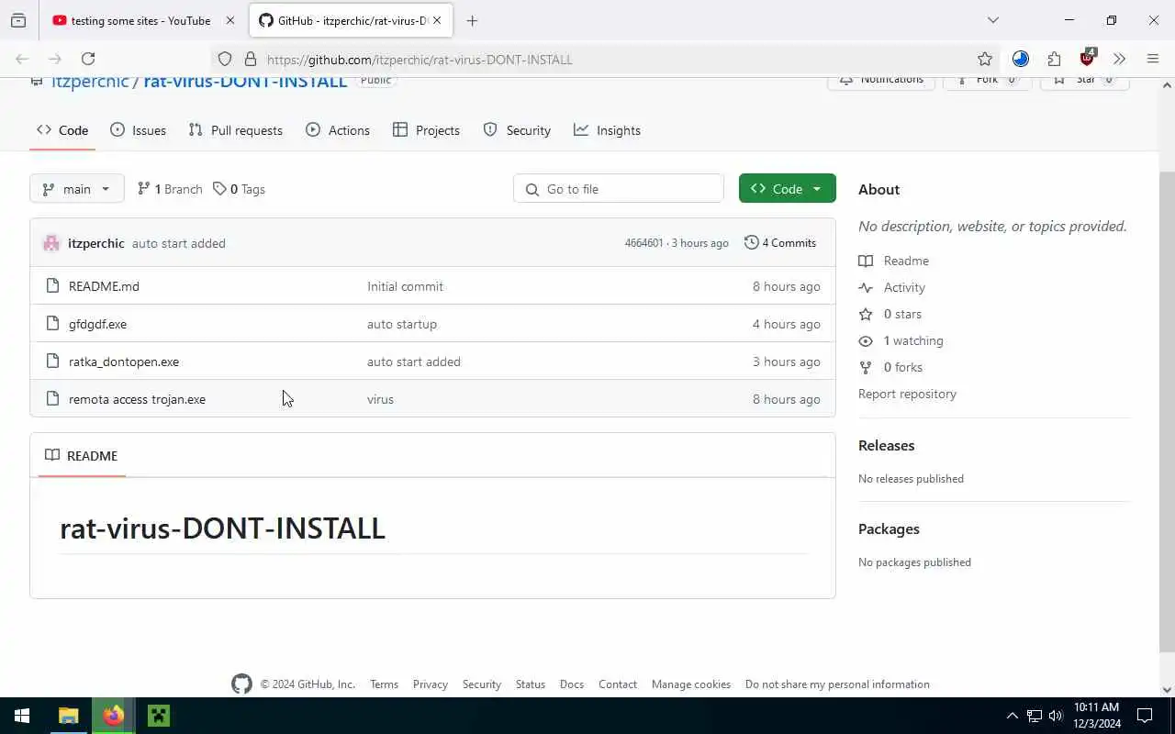Open the Minecraft taskbar icon
This screenshot has height=734, width=1175.
click(x=159, y=716)
